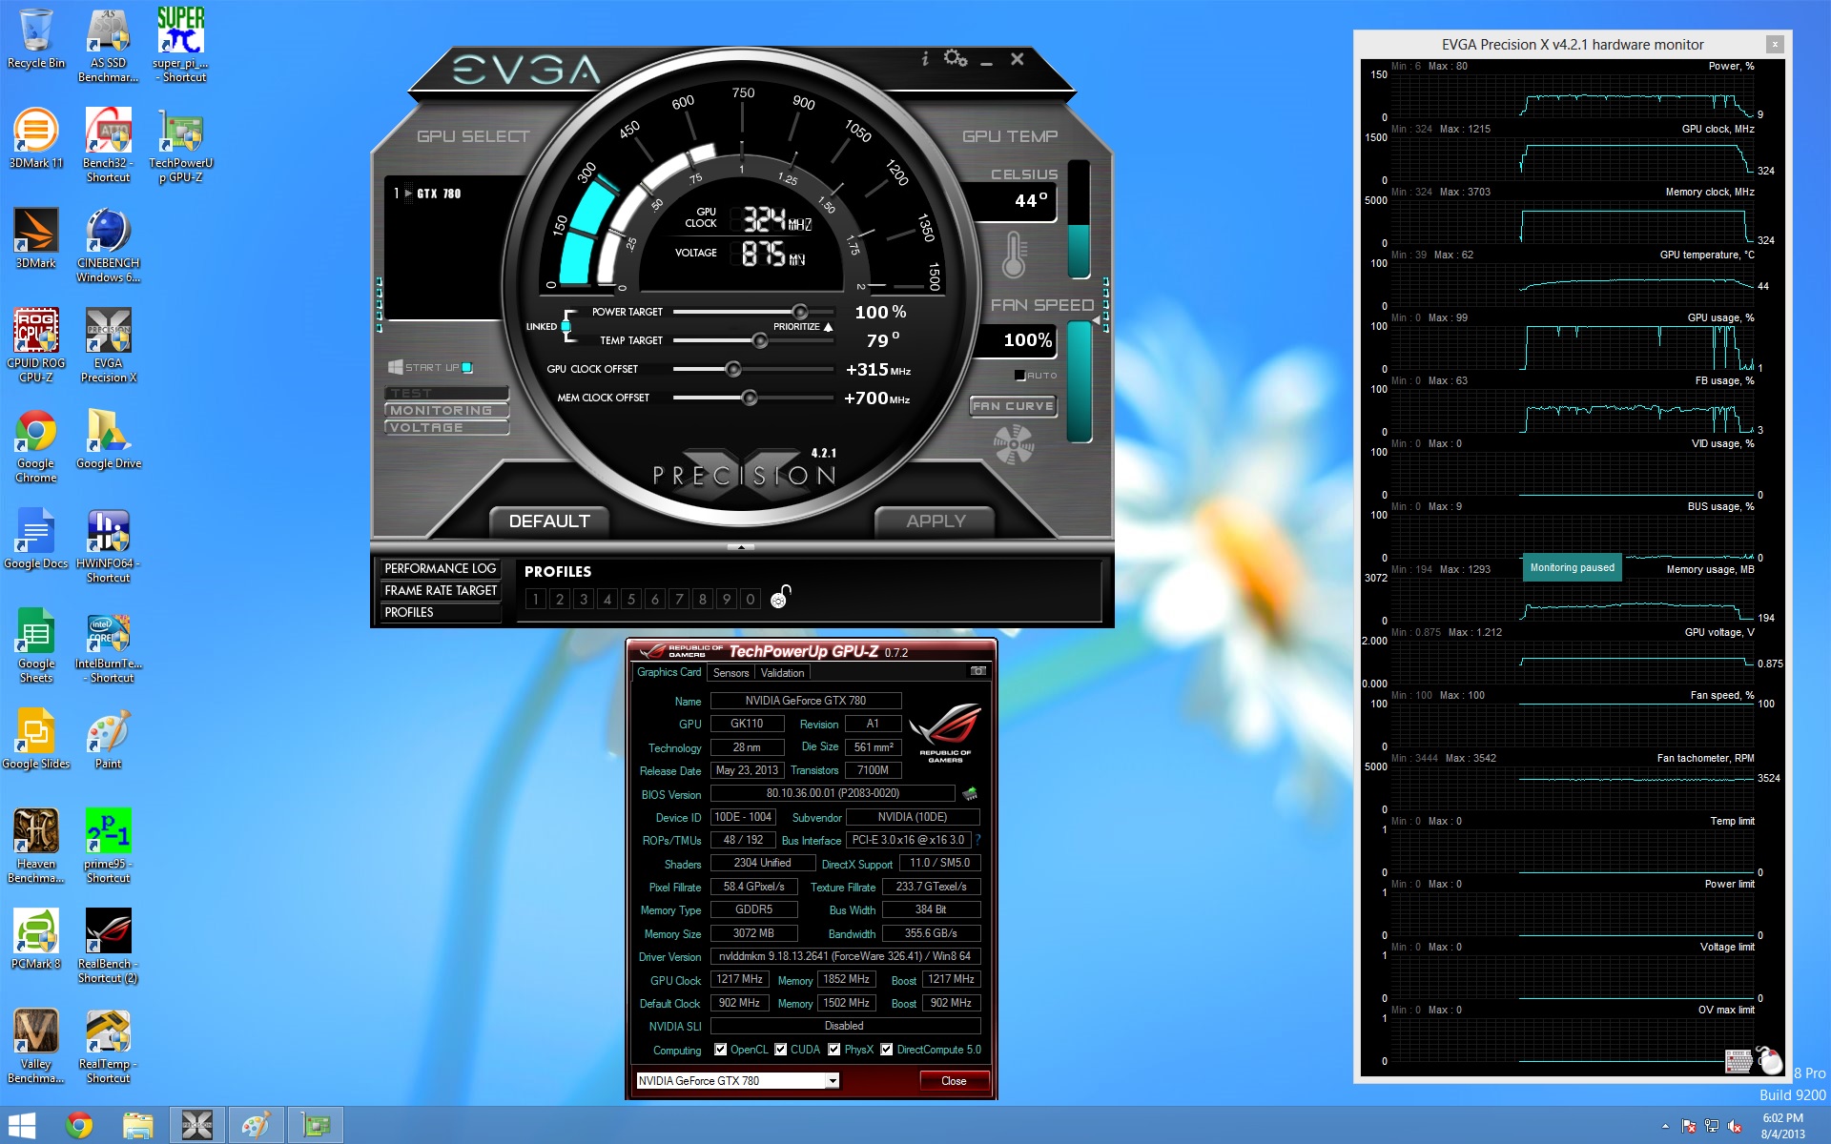Screen dimensions: 1831x1144
Task: Open Valley Benchmark desktop icon
Action: pos(36,1046)
